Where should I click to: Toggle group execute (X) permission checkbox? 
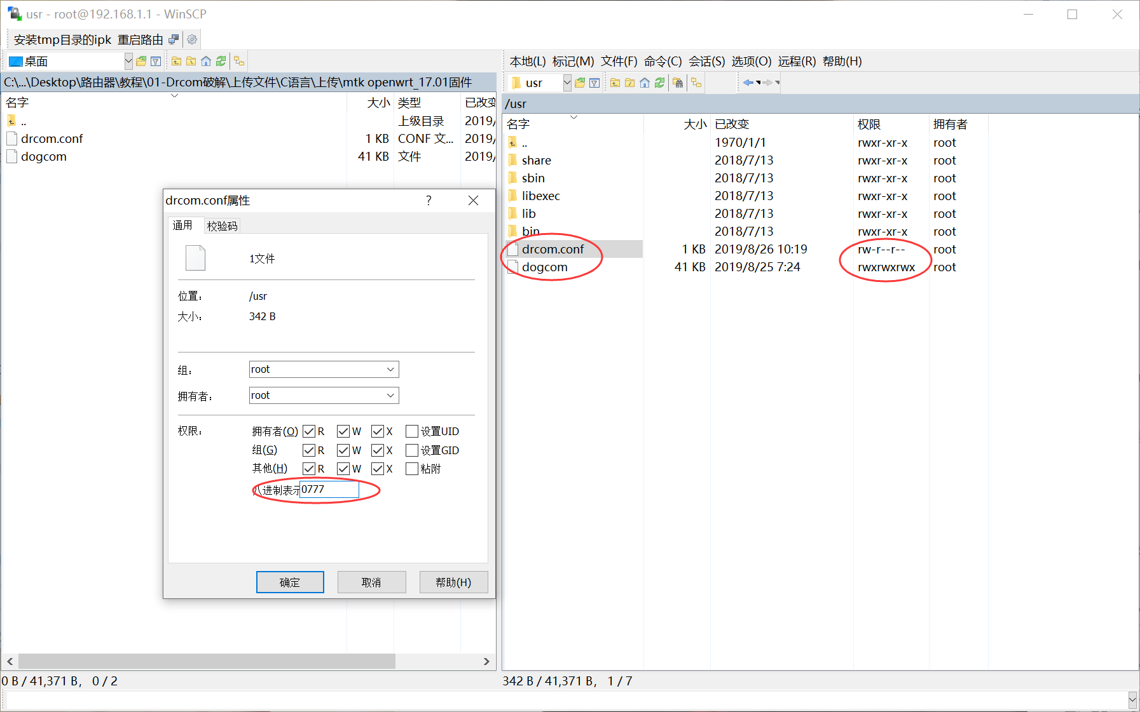pos(378,450)
